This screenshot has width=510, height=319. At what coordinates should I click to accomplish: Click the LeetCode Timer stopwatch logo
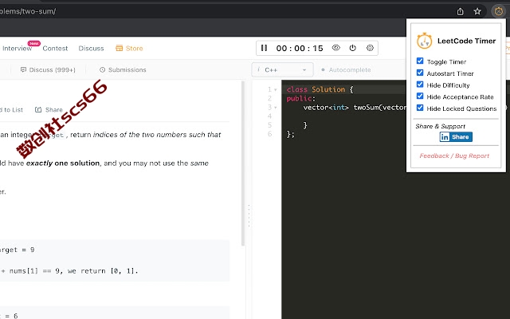click(425, 41)
